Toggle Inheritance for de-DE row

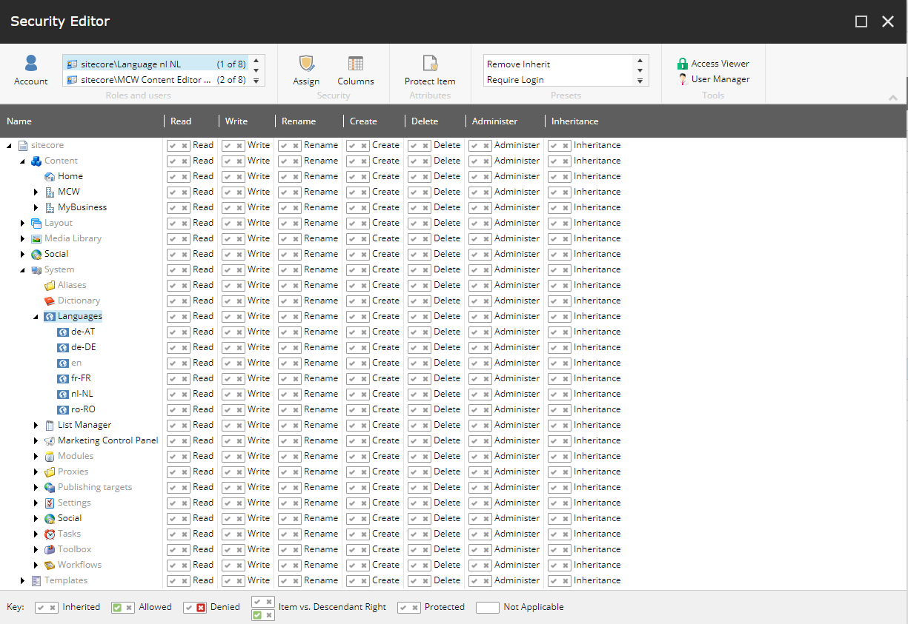[560, 347]
